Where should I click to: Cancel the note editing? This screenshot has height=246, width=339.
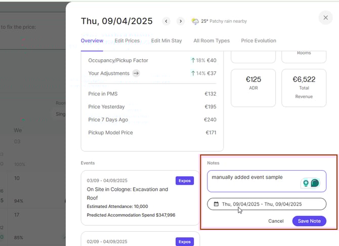pyautogui.click(x=276, y=221)
